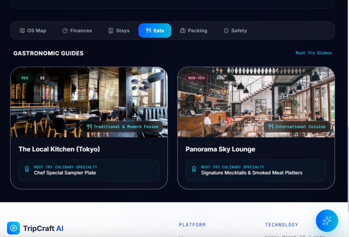Click the $$ price badge on The Local Kitchen
The width and height of the screenshot is (349, 237).
(42, 78)
